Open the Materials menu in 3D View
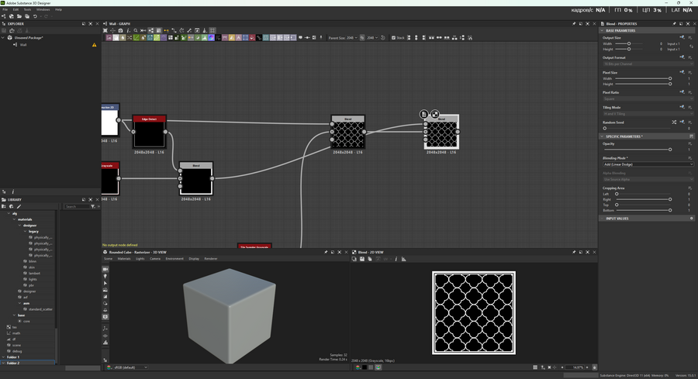Viewport: 698px width, 379px height. 124,258
